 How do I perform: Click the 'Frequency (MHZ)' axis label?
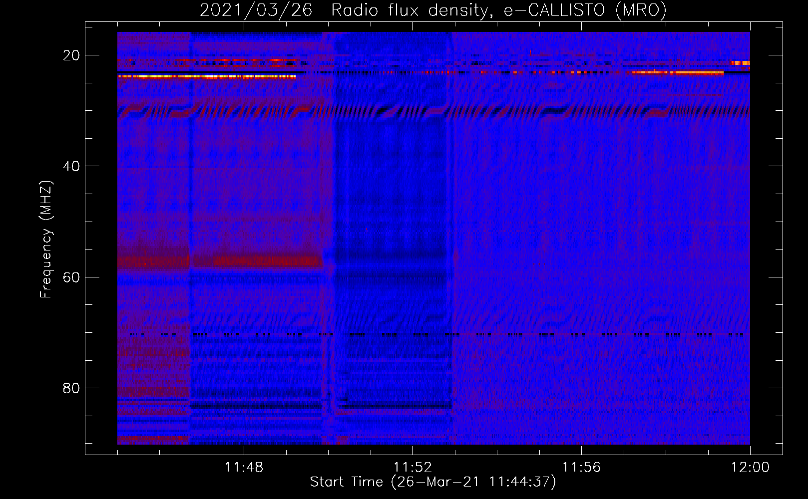coord(46,239)
